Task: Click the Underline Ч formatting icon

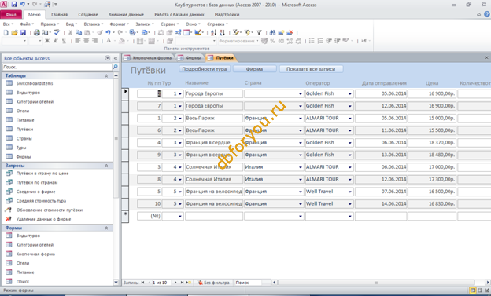Action: coord(64,41)
